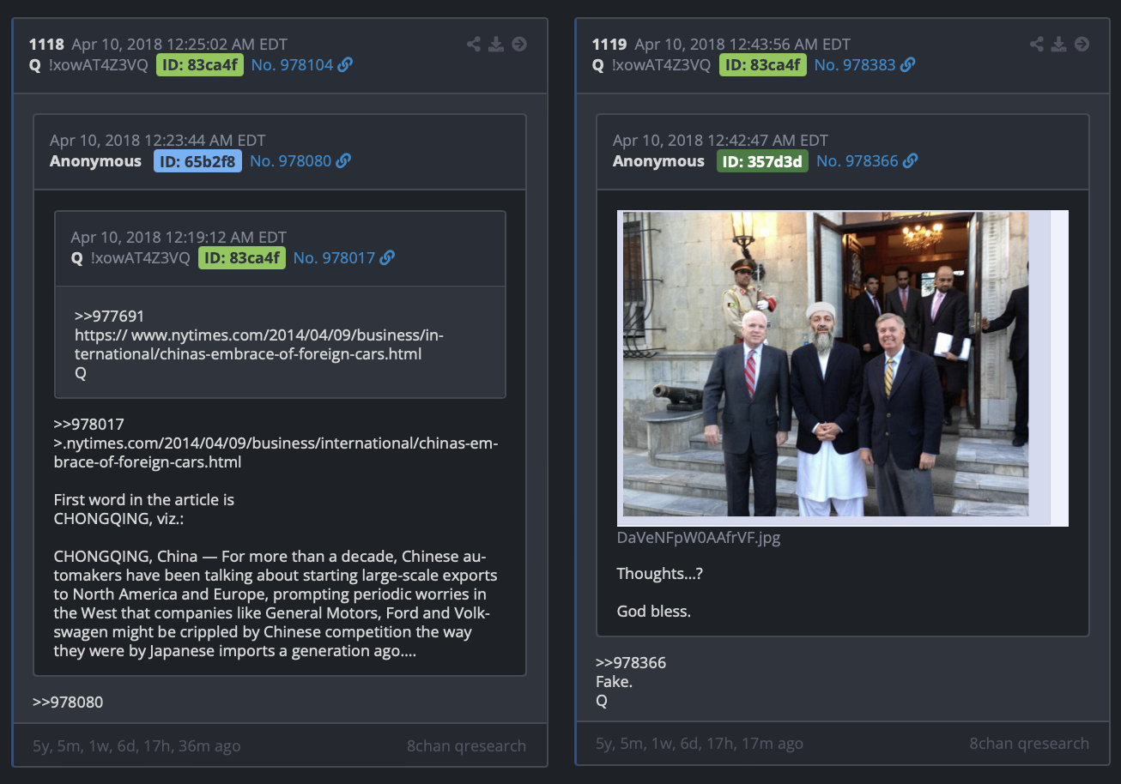Click chain icon beside No. 978017

tap(387, 257)
